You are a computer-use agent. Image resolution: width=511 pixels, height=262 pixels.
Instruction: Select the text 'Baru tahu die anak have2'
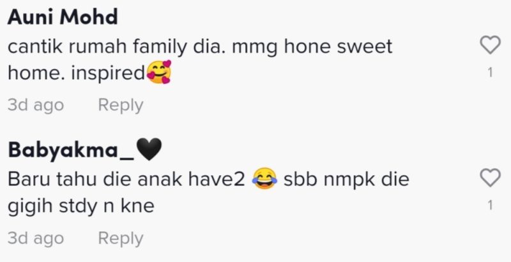coord(126,180)
